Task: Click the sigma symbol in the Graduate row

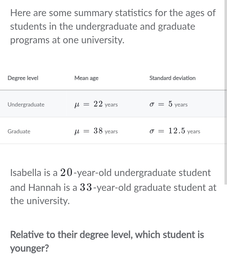Action: (152, 131)
